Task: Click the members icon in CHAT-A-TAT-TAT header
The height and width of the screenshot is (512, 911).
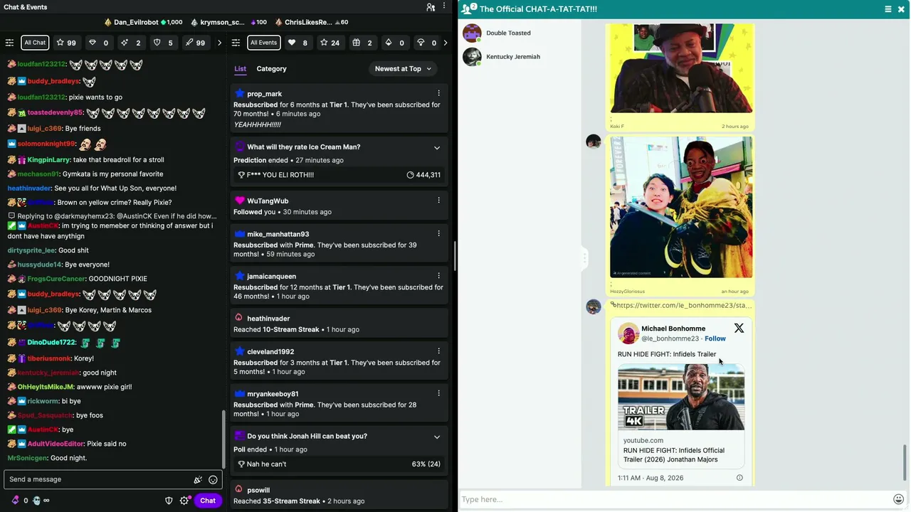Action: point(469,9)
